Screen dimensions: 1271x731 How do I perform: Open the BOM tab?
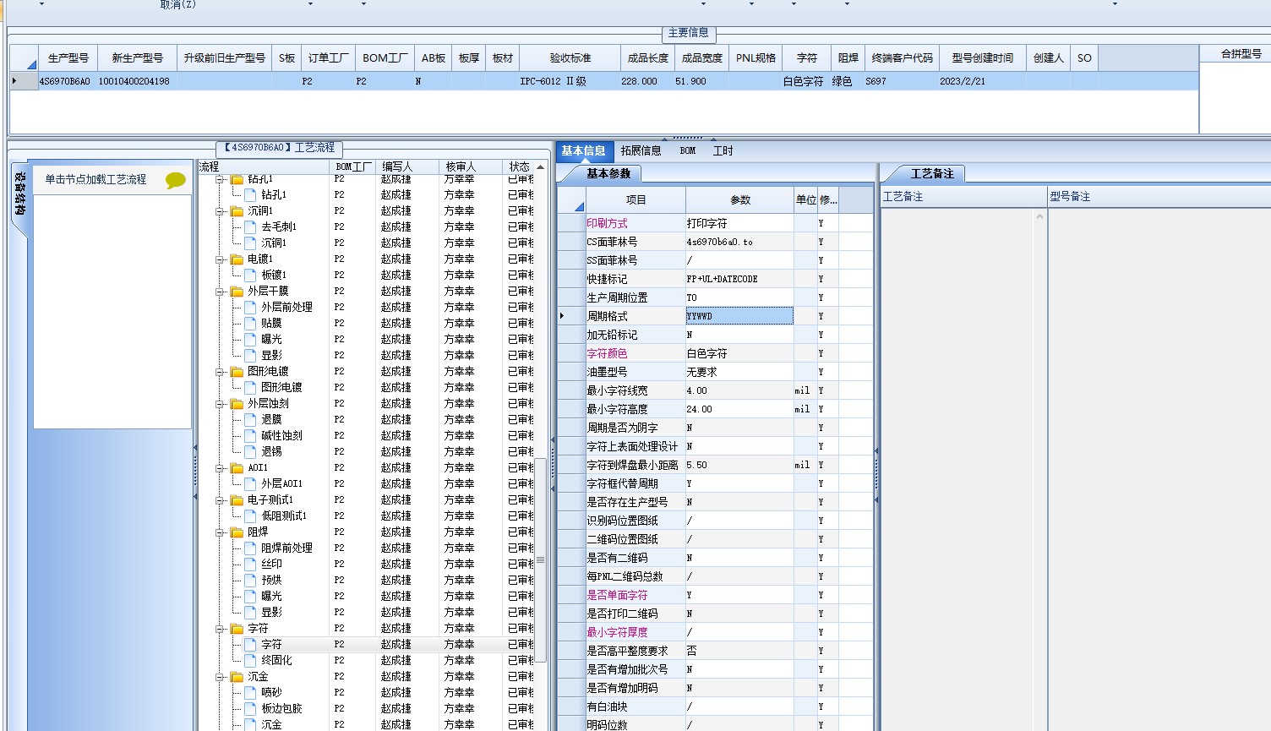tap(688, 150)
